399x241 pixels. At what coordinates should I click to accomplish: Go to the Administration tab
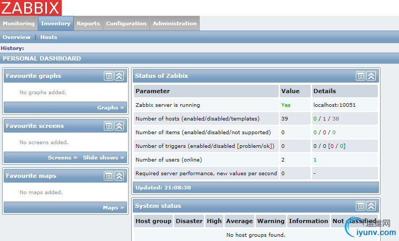click(175, 23)
